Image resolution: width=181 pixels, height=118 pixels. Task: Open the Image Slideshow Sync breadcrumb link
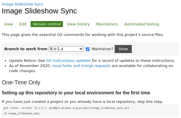23,4
